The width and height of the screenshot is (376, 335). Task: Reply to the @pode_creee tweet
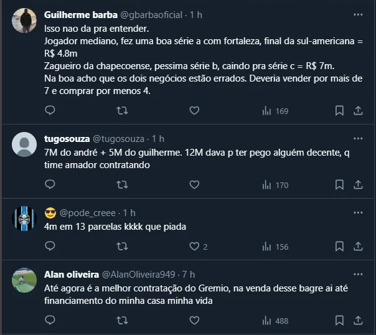tap(51, 247)
